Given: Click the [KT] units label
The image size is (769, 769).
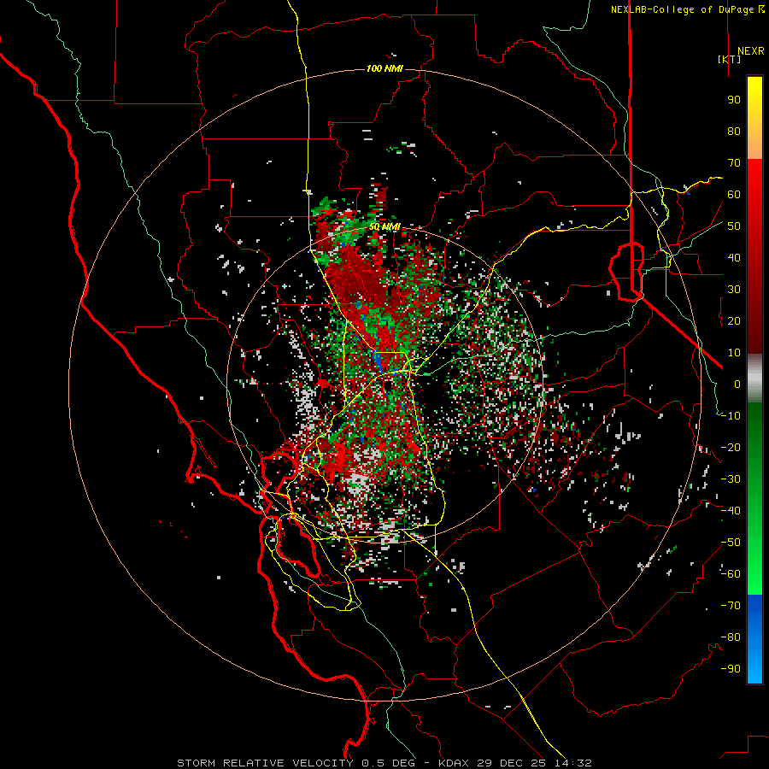Looking at the screenshot, I should click(730, 59).
